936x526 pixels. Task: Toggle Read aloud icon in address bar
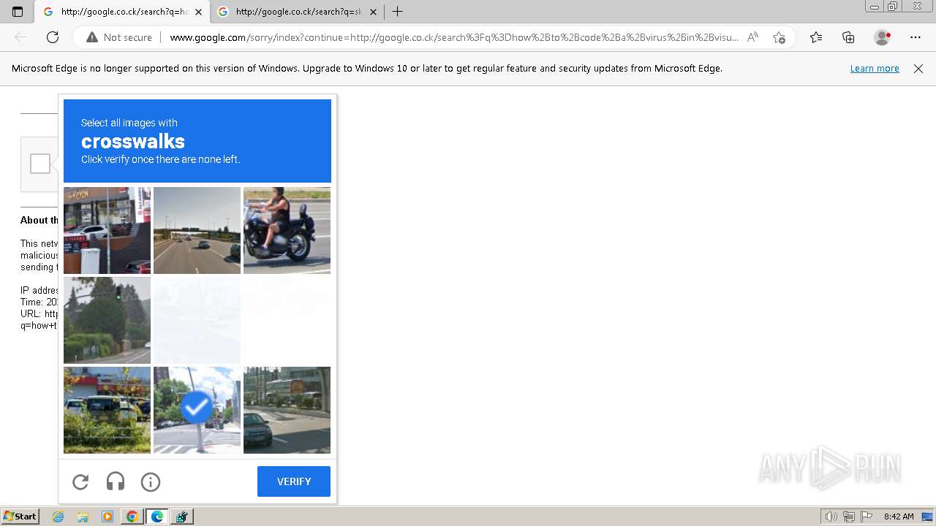(x=752, y=37)
